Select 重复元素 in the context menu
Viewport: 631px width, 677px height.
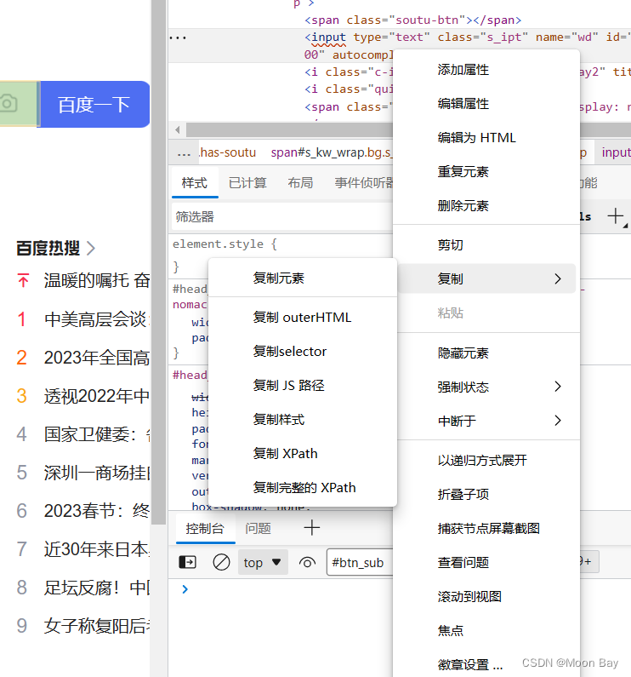pyautogui.click(x=486, y=172)
